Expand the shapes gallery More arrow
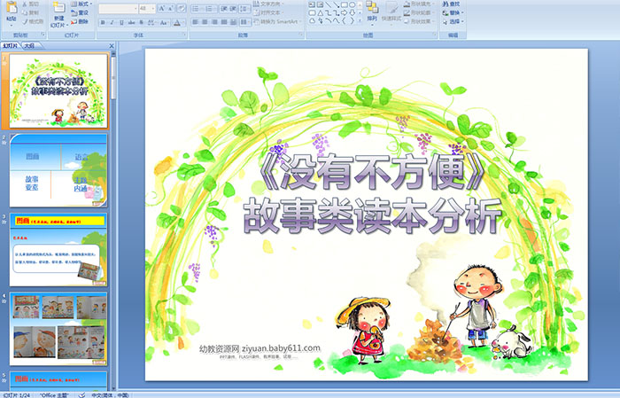The width and height of the screenshot is (620, 398). (360, 20)
